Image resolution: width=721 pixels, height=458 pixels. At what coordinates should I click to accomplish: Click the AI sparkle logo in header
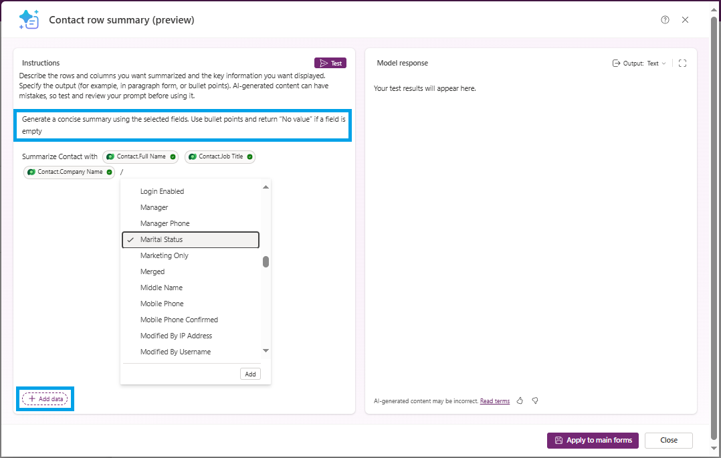pyautogui.click(x=29, y=20)
